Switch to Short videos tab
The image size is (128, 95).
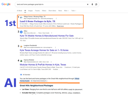click(52, 11)
